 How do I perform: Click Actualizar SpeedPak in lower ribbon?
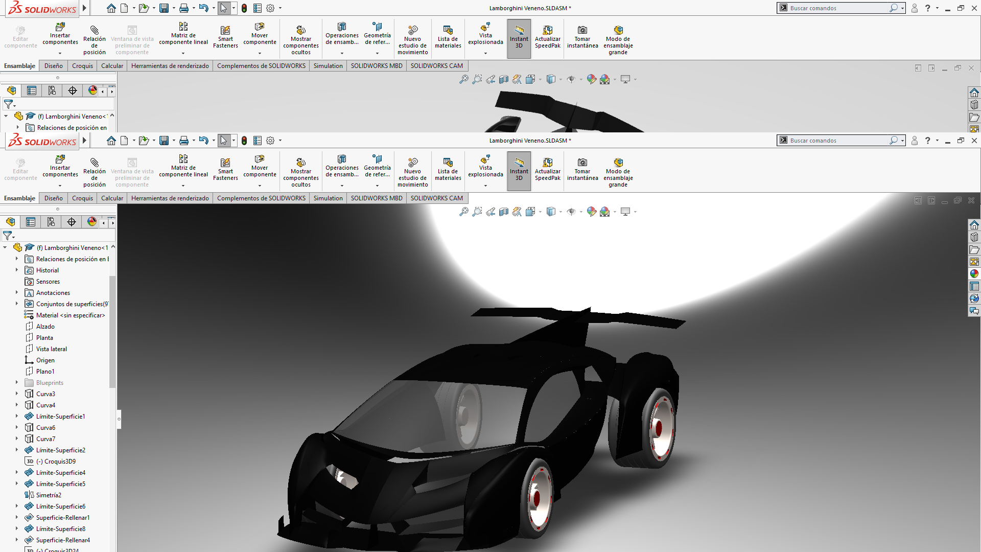coord(548,169)
